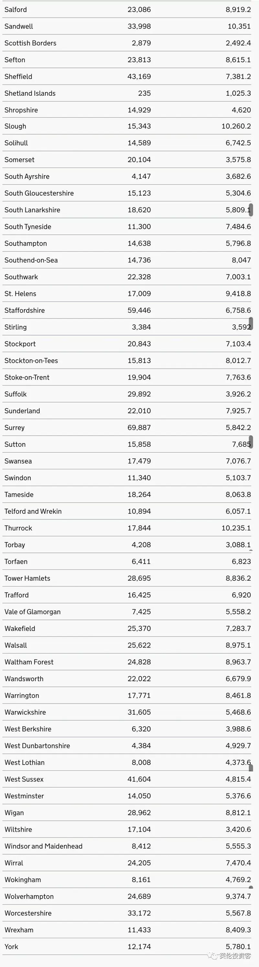Select York rate value 5,780.1
Screen dimensions: 259x967
[x=238, y=947]
